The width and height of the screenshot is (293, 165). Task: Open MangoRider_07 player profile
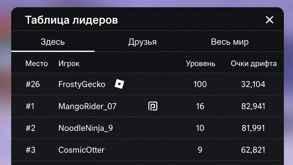[87, 106]
